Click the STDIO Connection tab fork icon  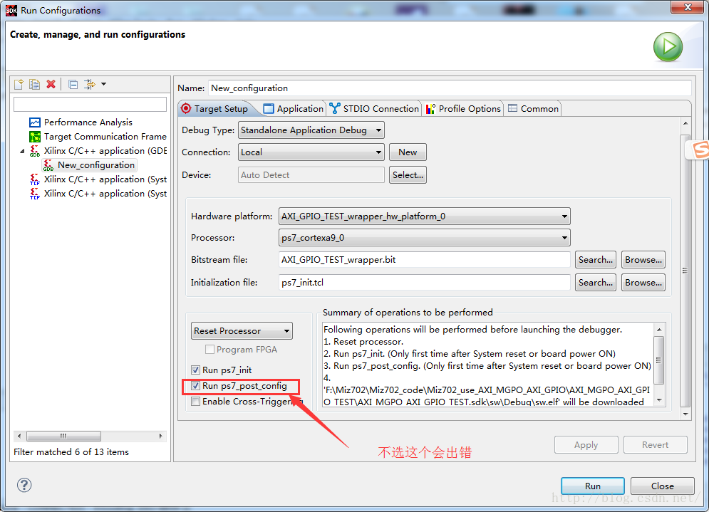[335, 108]
